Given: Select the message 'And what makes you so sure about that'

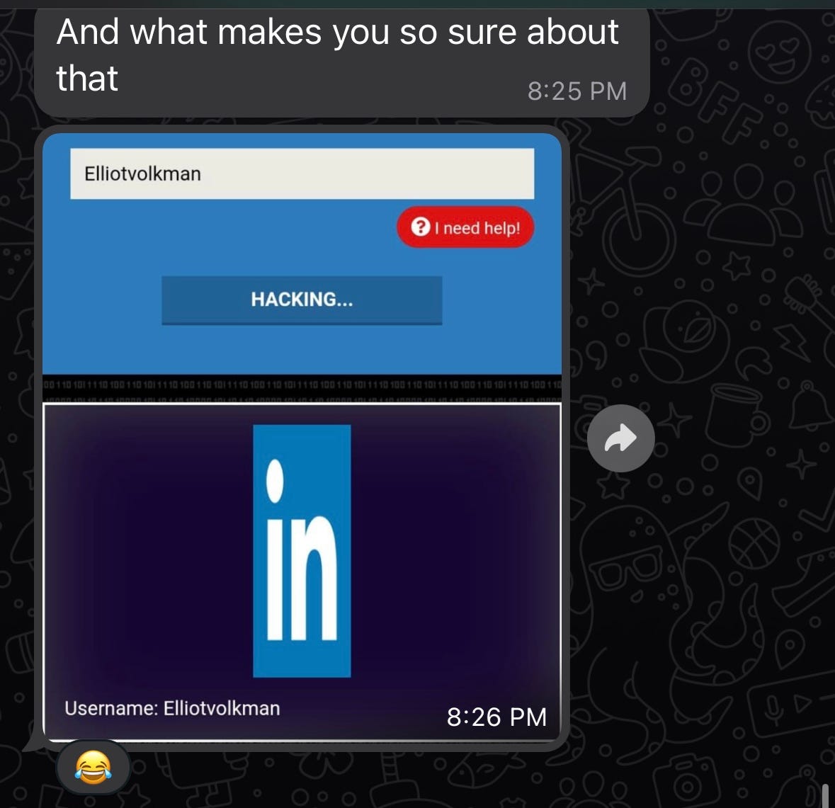Looking at the screenshot, I should [x=342, y=62].
